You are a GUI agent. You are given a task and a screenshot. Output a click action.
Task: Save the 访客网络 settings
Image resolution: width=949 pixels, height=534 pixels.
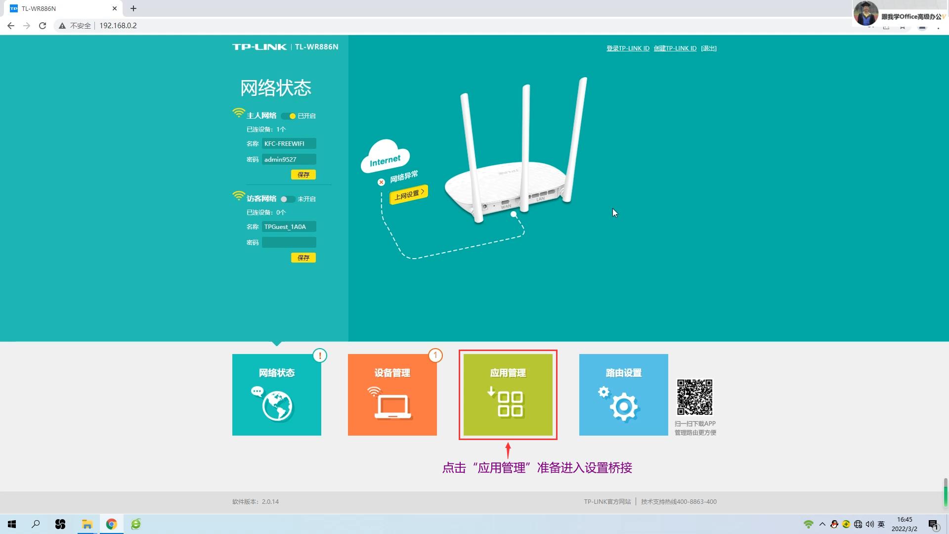point(303,258)
